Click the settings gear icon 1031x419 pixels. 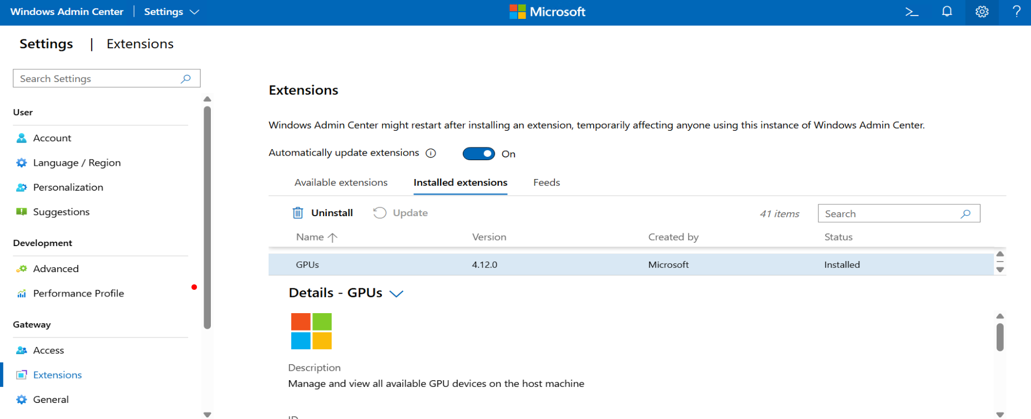coord(982,12)
